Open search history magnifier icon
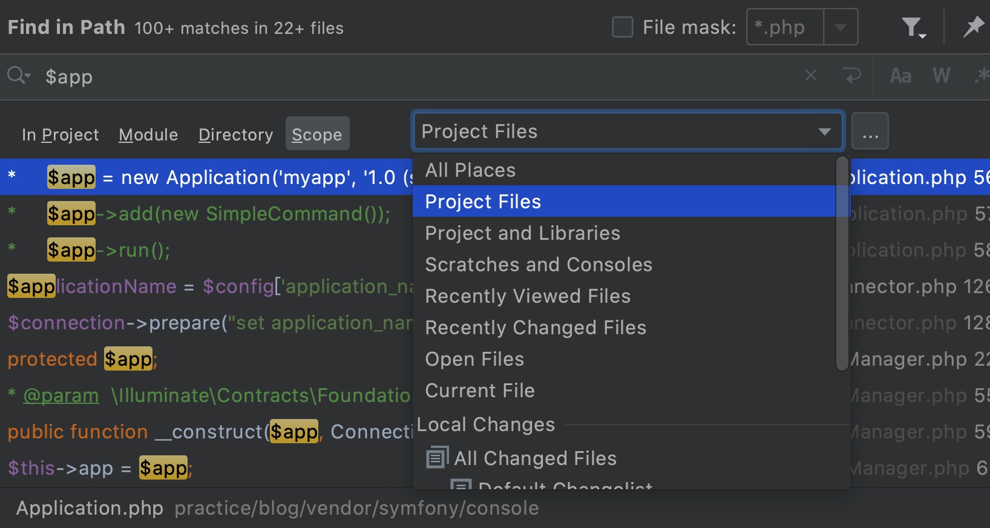The height and width of the screenshot is (528, 990). pyautogui.click(x=19, y=76)
